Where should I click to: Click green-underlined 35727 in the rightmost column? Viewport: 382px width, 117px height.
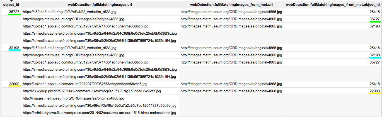tap(374, 19)
